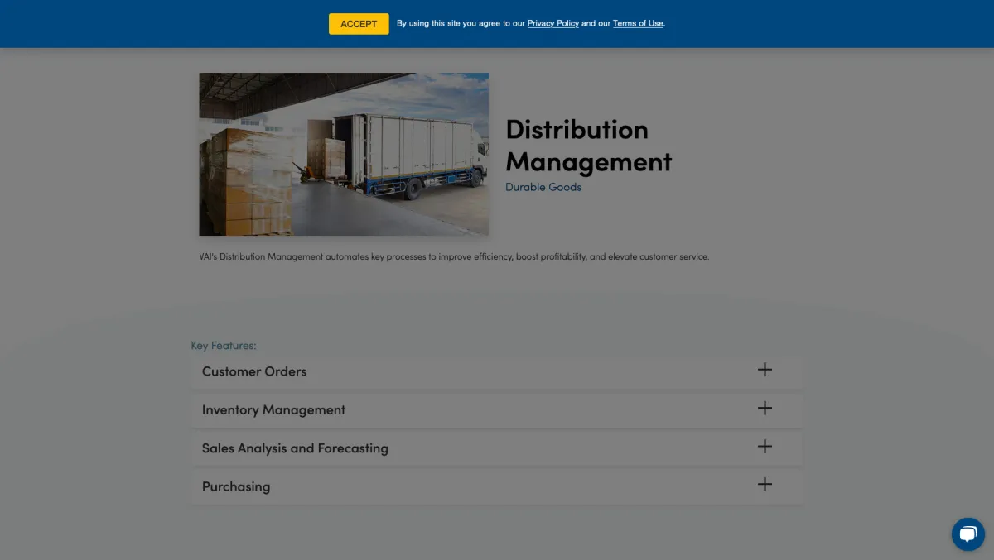
Task: Open the live chat bubble icon
Action: [x=967, y=534]
